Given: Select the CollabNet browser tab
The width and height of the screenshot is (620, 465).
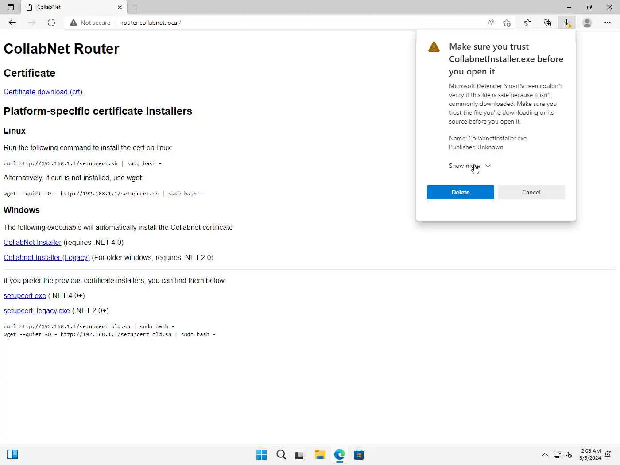Looking at the screenshot, I should pos(74,7).
